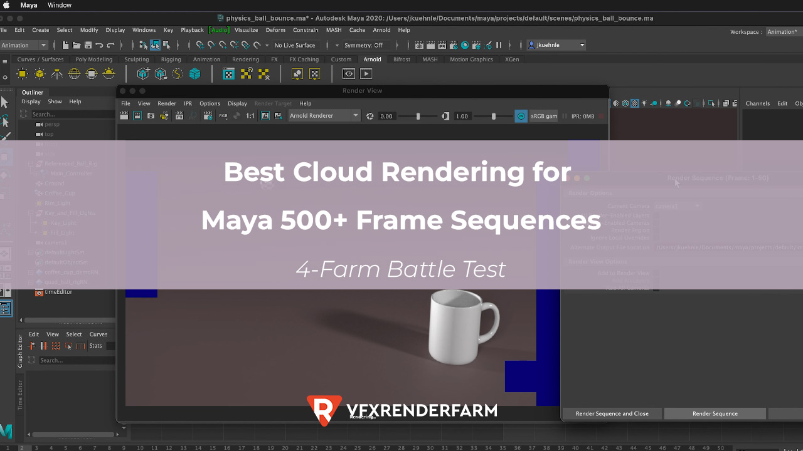
Task: Open the macOS Window menu
Action: [60, 5]
